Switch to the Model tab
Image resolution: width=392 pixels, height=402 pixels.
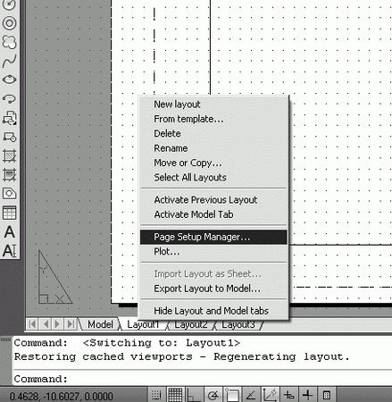tap(100, 324)
